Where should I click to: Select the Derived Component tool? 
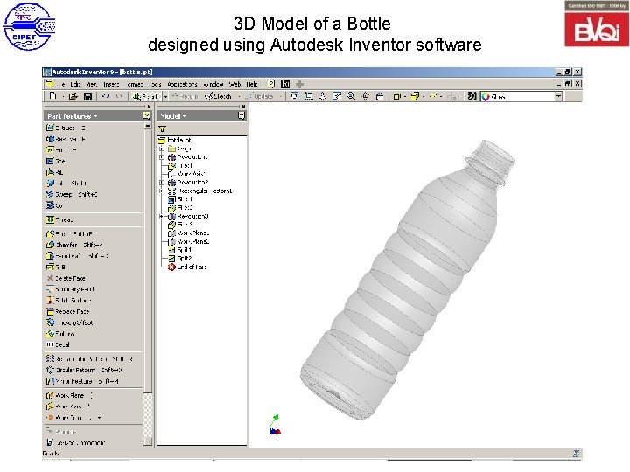[x=75, y=442]
